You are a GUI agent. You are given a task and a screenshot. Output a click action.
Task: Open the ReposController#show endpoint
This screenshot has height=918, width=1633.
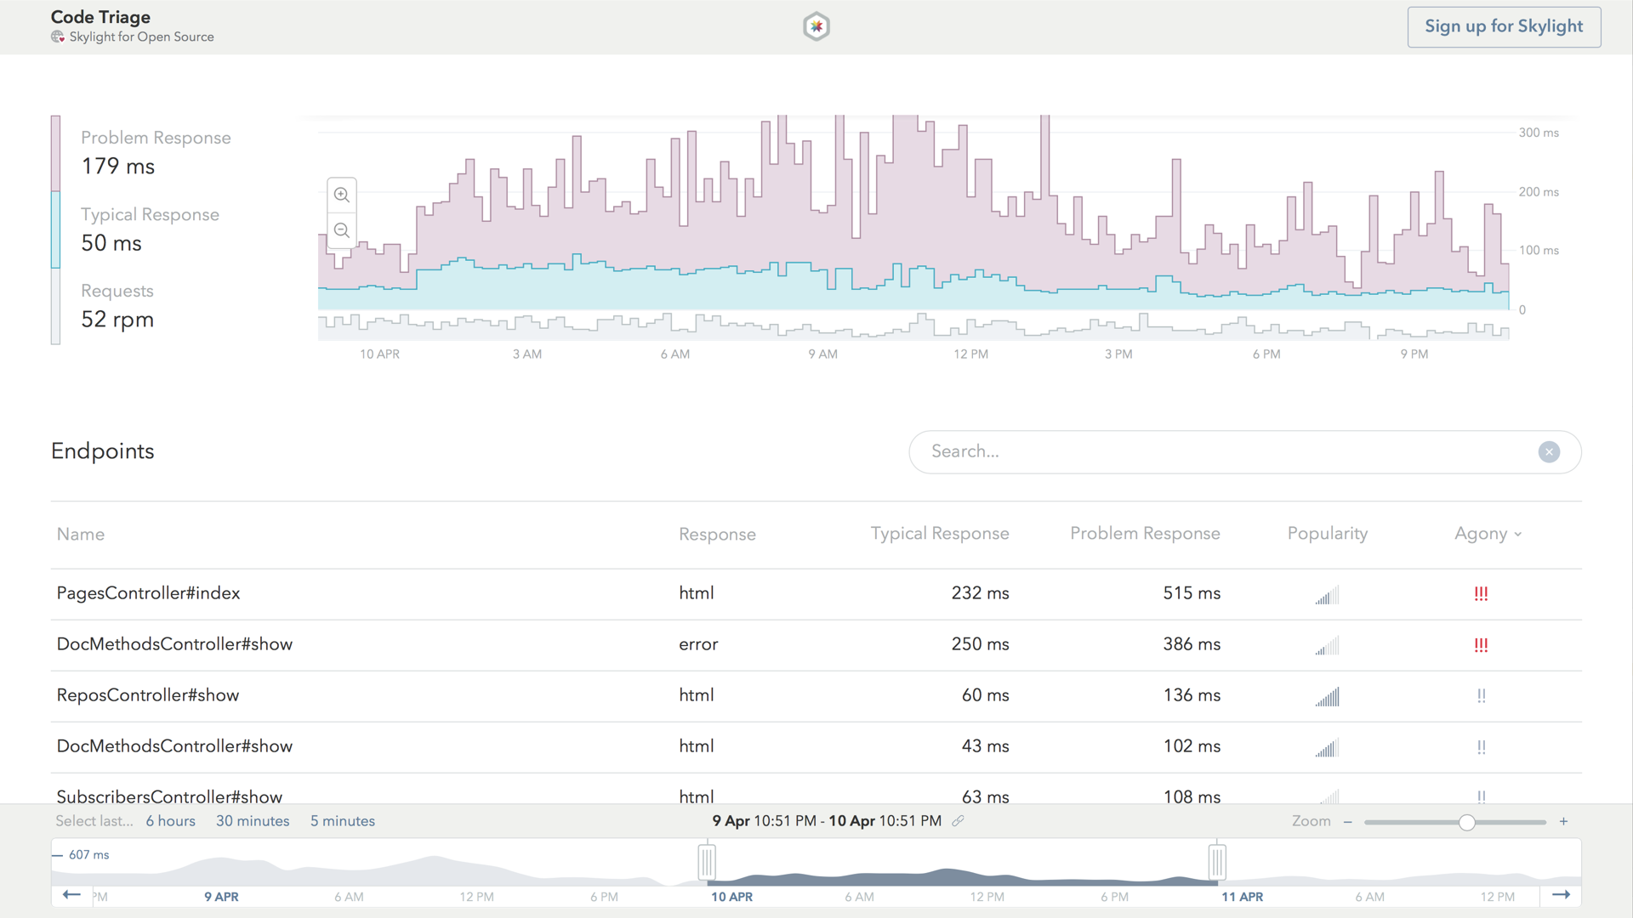tap(147, 695)
